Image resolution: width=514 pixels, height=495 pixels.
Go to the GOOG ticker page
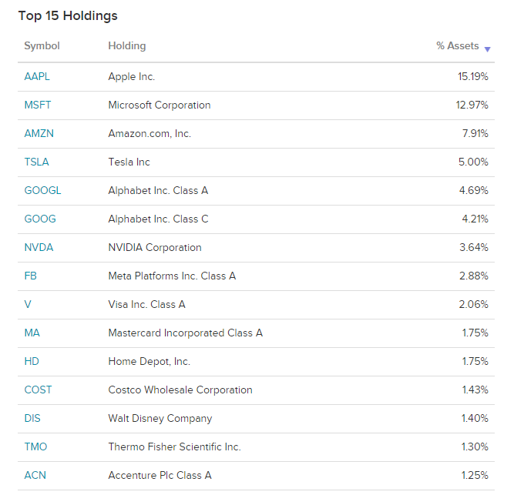pos(40,219)
